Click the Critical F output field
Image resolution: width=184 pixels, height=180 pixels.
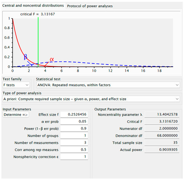point(162,122)
